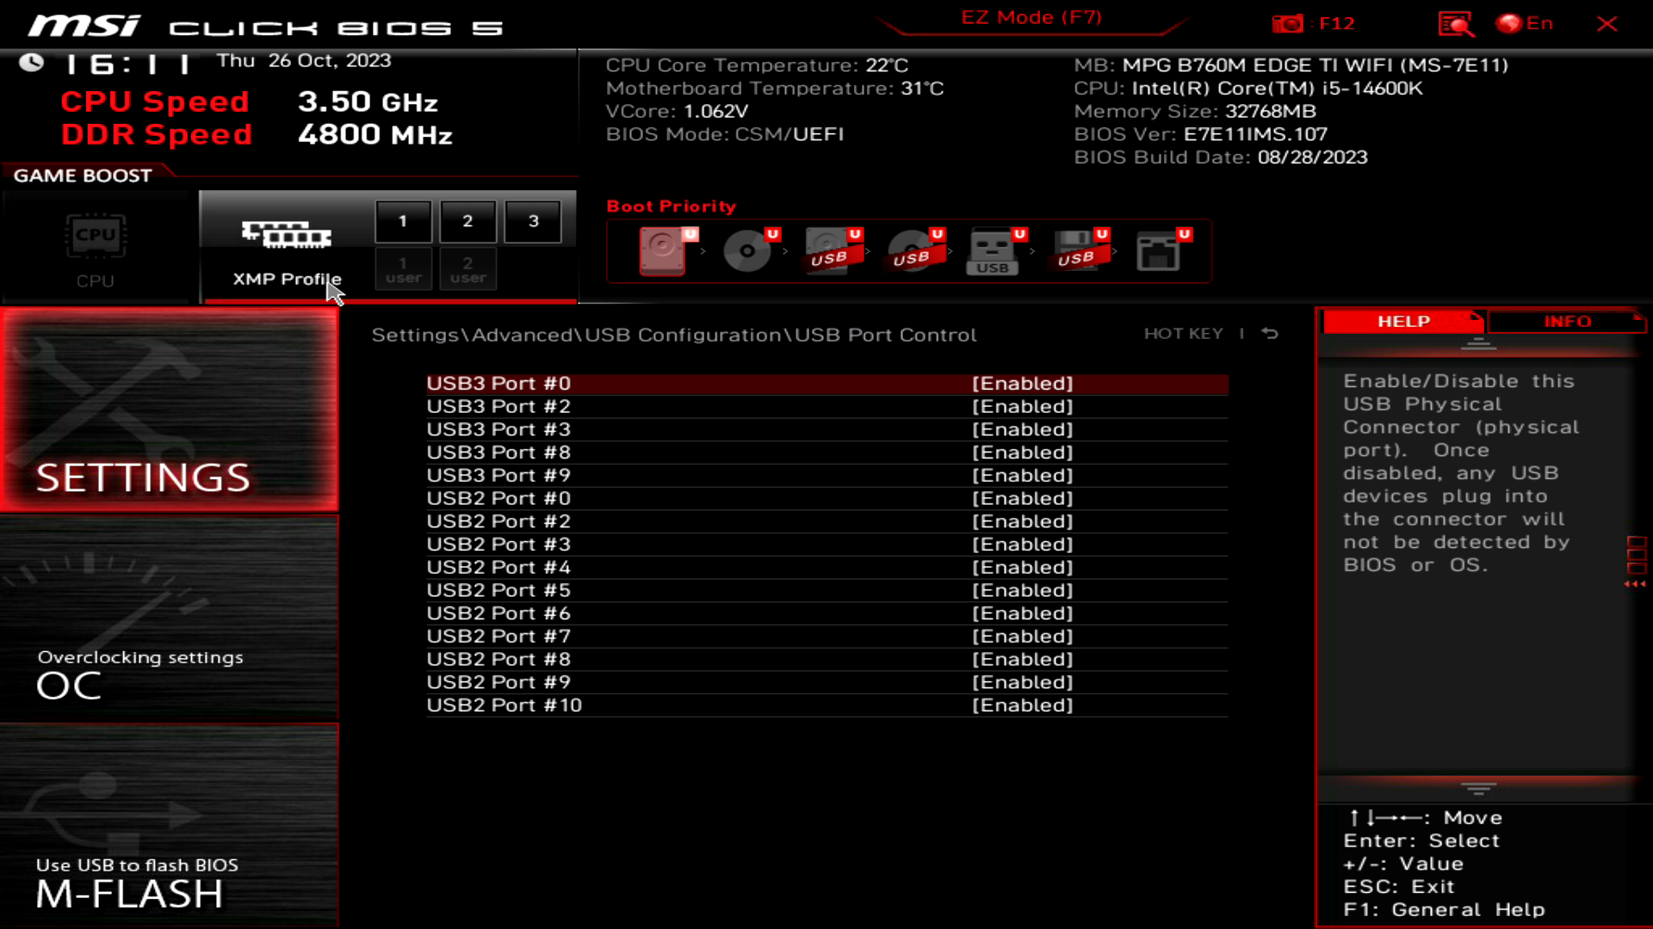Open USB3 Port #0 Enabled value
The image size is (1653, 929).
pyautogui.click(x=1022, y=384)
